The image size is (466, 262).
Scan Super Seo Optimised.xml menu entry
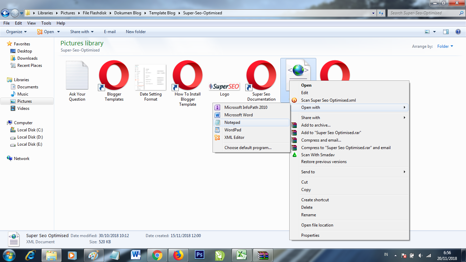click(x=349, y=100)
